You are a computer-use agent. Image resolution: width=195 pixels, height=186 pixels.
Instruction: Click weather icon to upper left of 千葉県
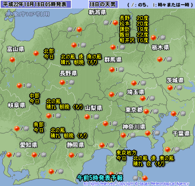[178, 113]
